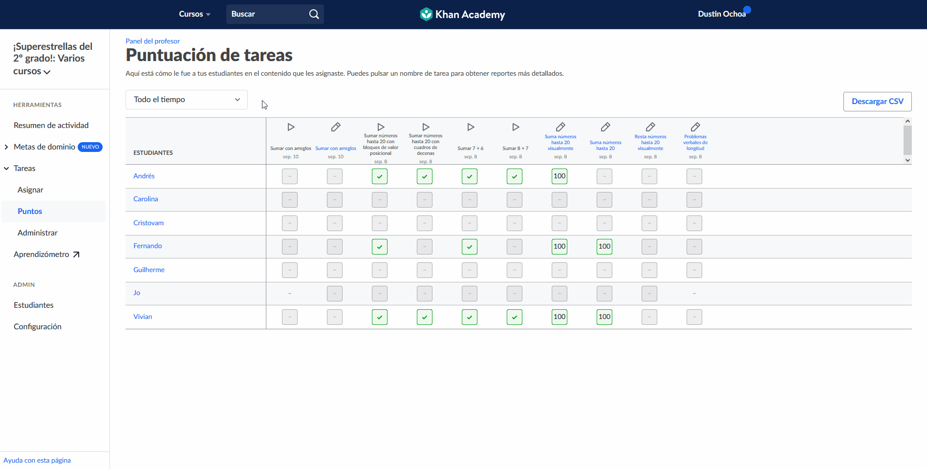Click Andrés's 100 score for Suma números visualmente
This screenshot has height=469, width=927.
(560, 176)
